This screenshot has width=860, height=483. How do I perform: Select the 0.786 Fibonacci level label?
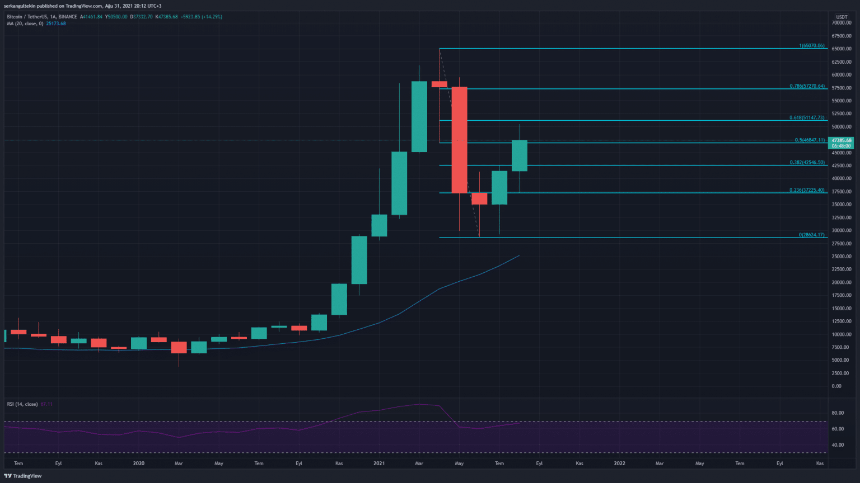[806, 86]
